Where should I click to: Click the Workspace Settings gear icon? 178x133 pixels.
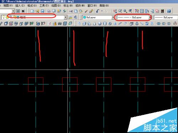(18, 11)
